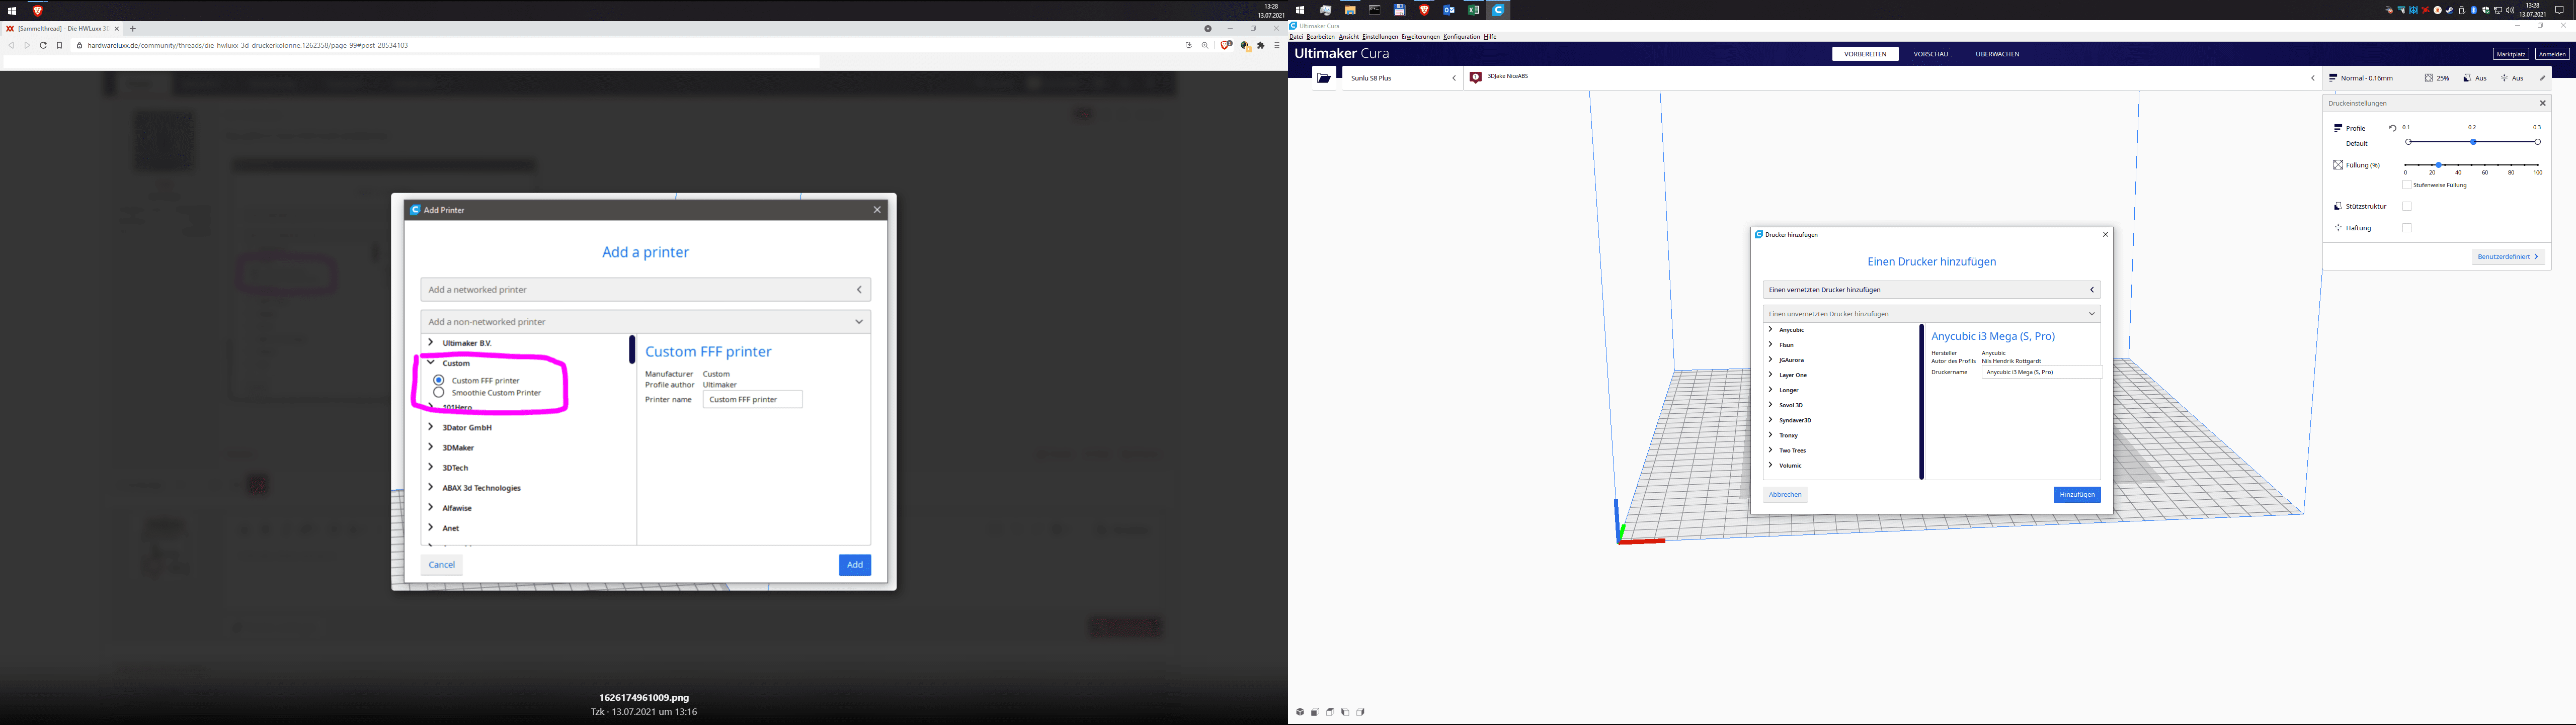Collapse the unvernetzten Drucker hinzufügen section
Screen dimensions: 2576x725
(2091, 314)
